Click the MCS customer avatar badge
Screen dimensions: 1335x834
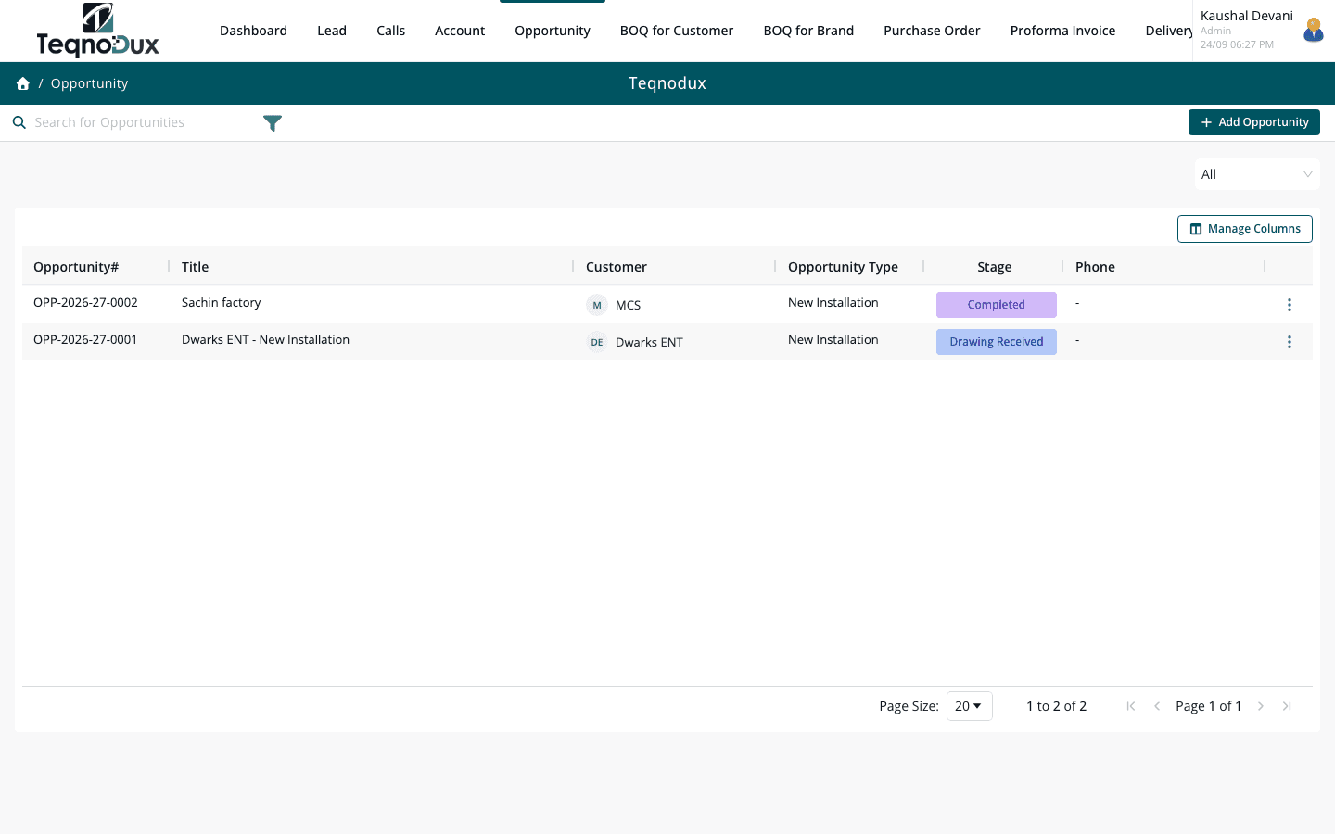coord(597,305)
